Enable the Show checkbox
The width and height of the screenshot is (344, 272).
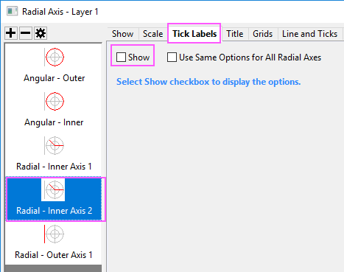point(121,57)
